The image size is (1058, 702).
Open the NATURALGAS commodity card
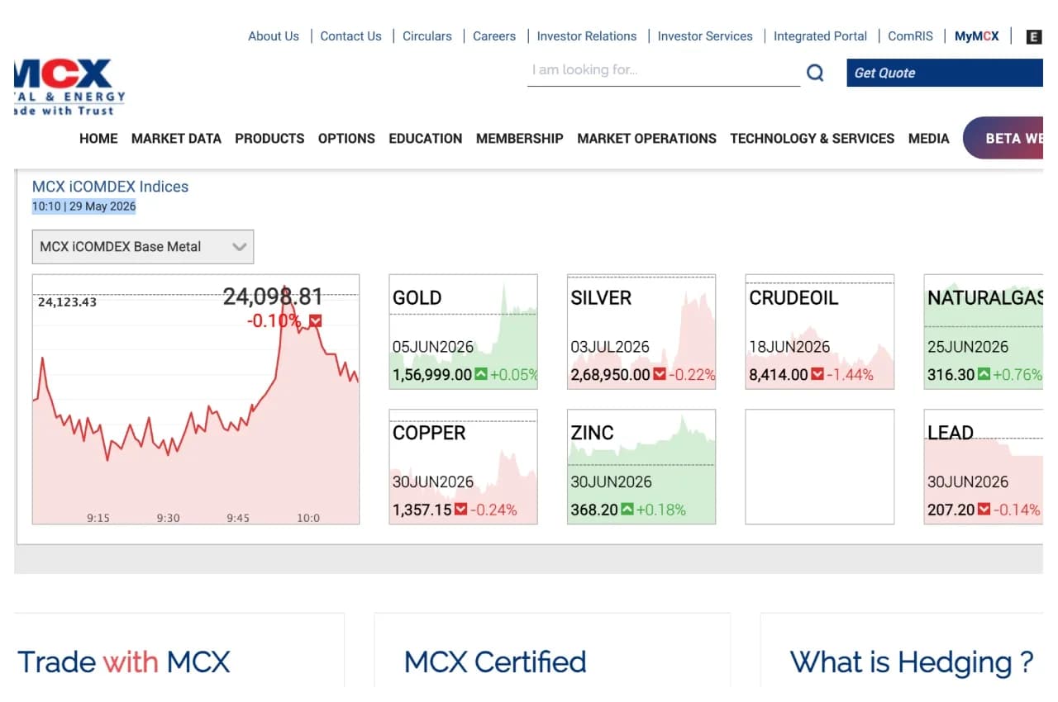pos(984,332)
